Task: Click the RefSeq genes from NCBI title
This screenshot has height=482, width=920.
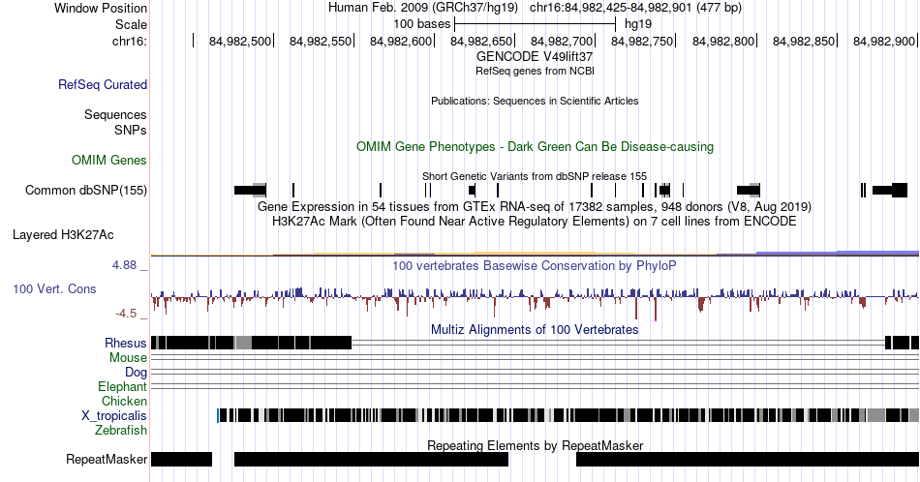Action: [535, 71]
